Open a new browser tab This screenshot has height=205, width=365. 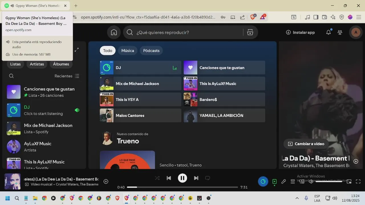tap(76, 6)
